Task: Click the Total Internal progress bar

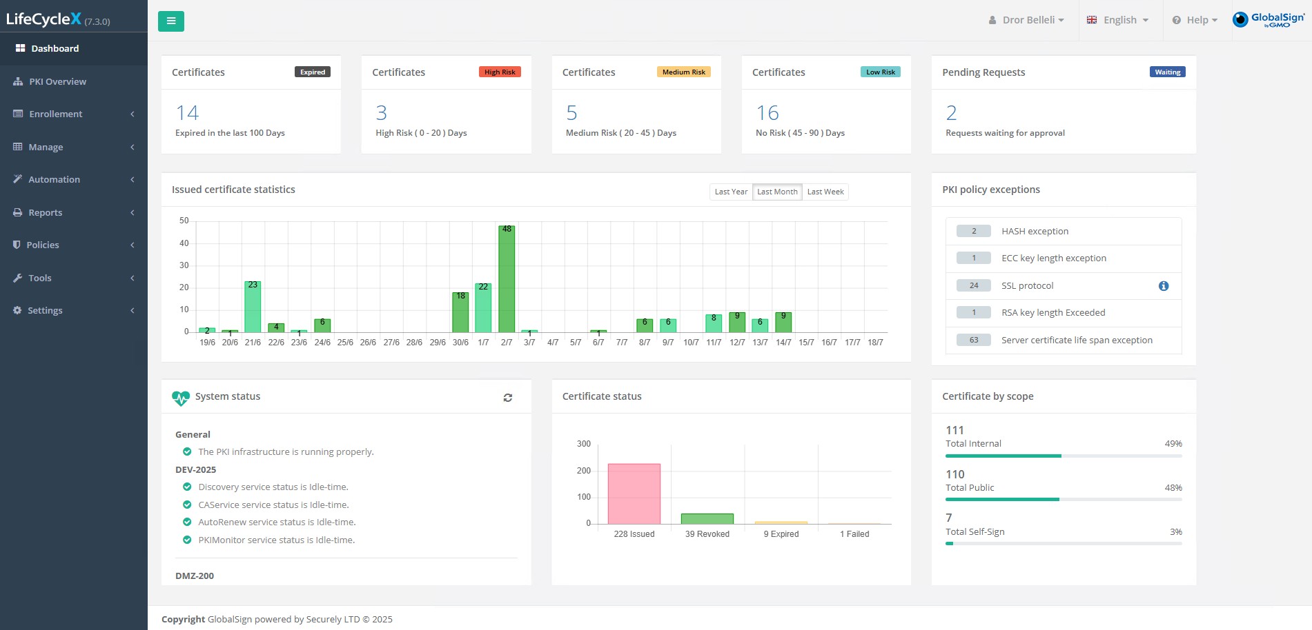Action: 1063,456
